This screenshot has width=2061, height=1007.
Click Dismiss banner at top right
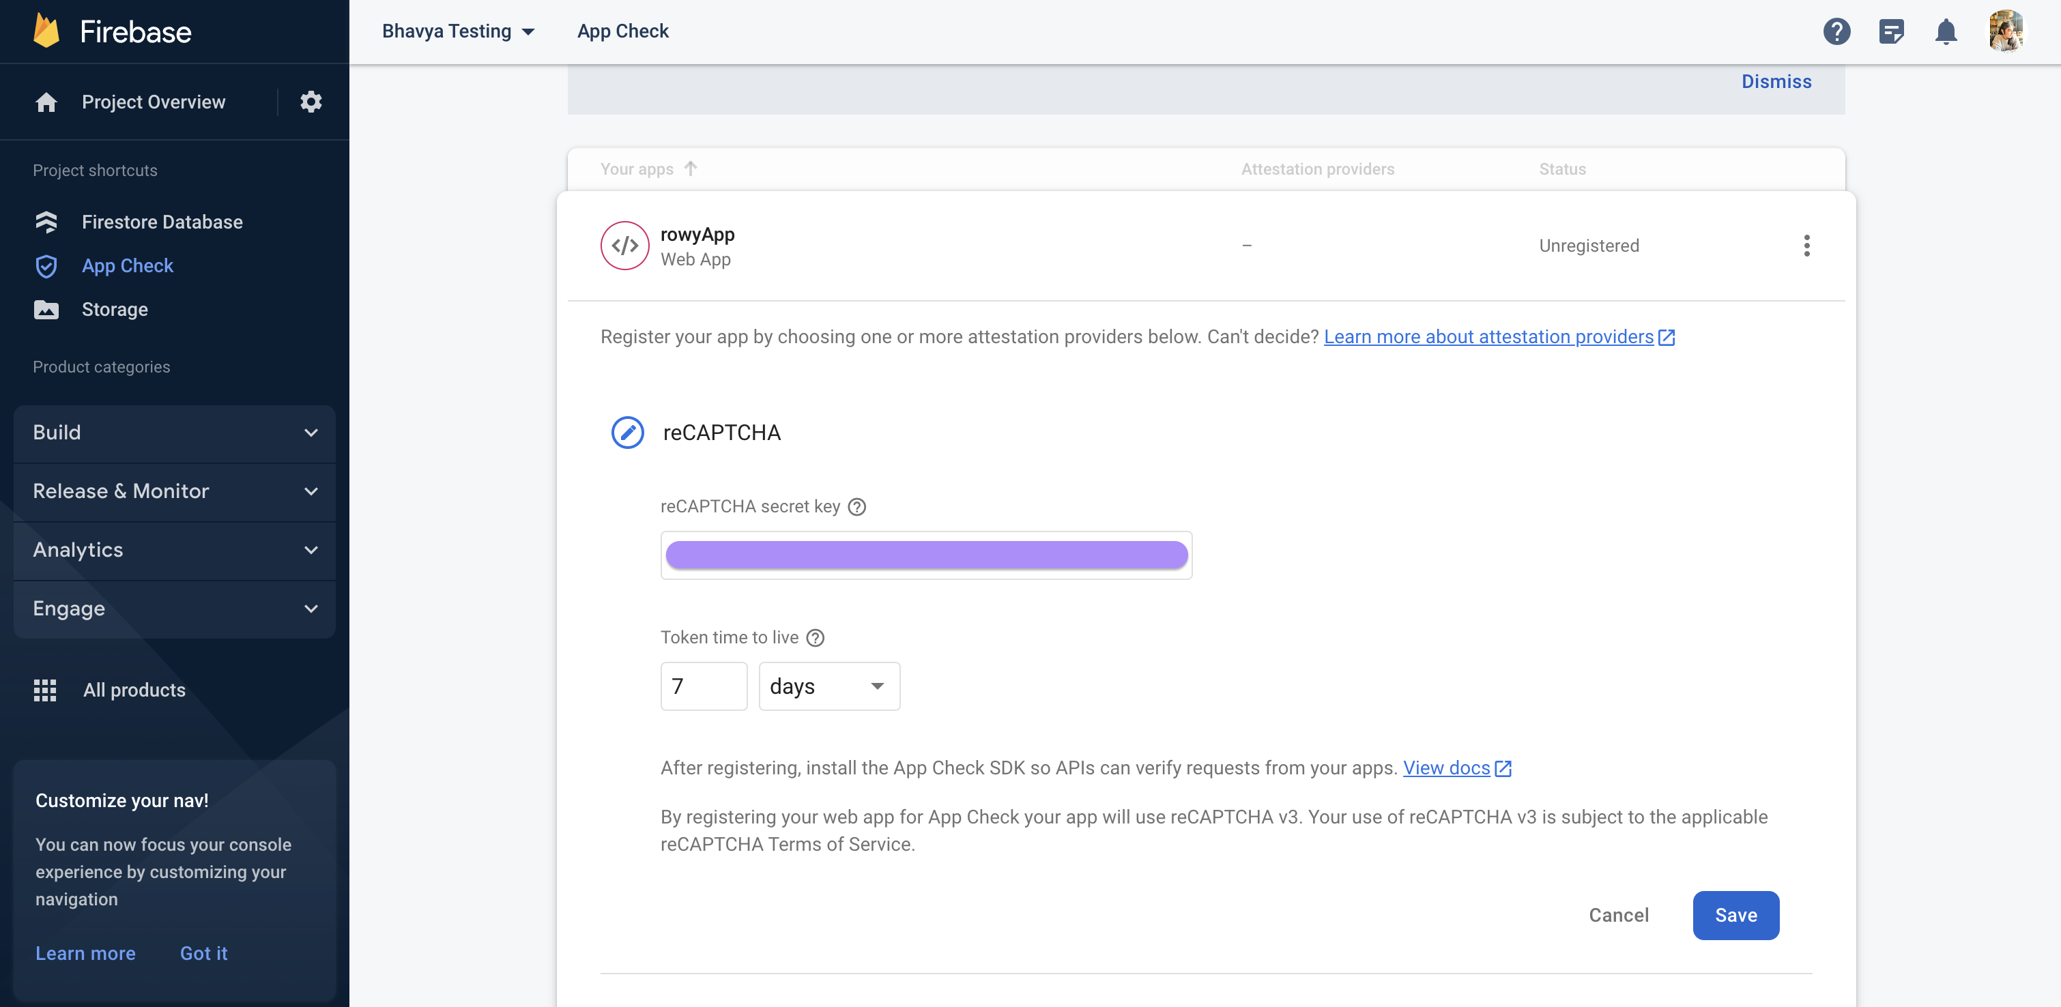[1776, 81]
